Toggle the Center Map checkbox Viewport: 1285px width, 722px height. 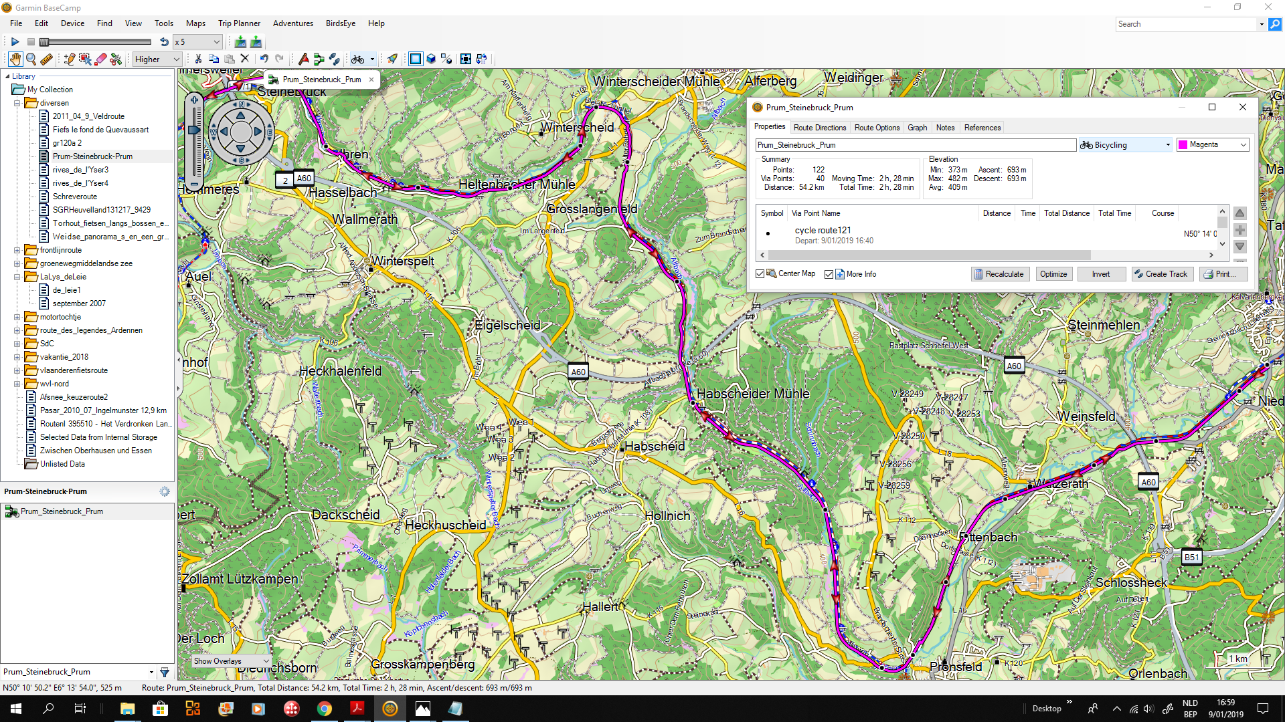point(760,274)
